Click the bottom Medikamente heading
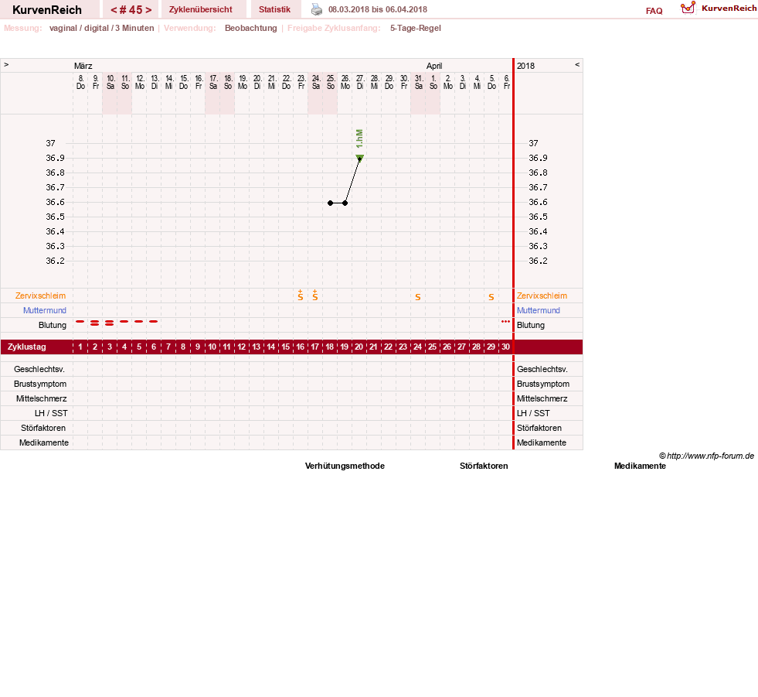This screenshot has width=758, height=697. pyautogui.click(x=640, y=466)
